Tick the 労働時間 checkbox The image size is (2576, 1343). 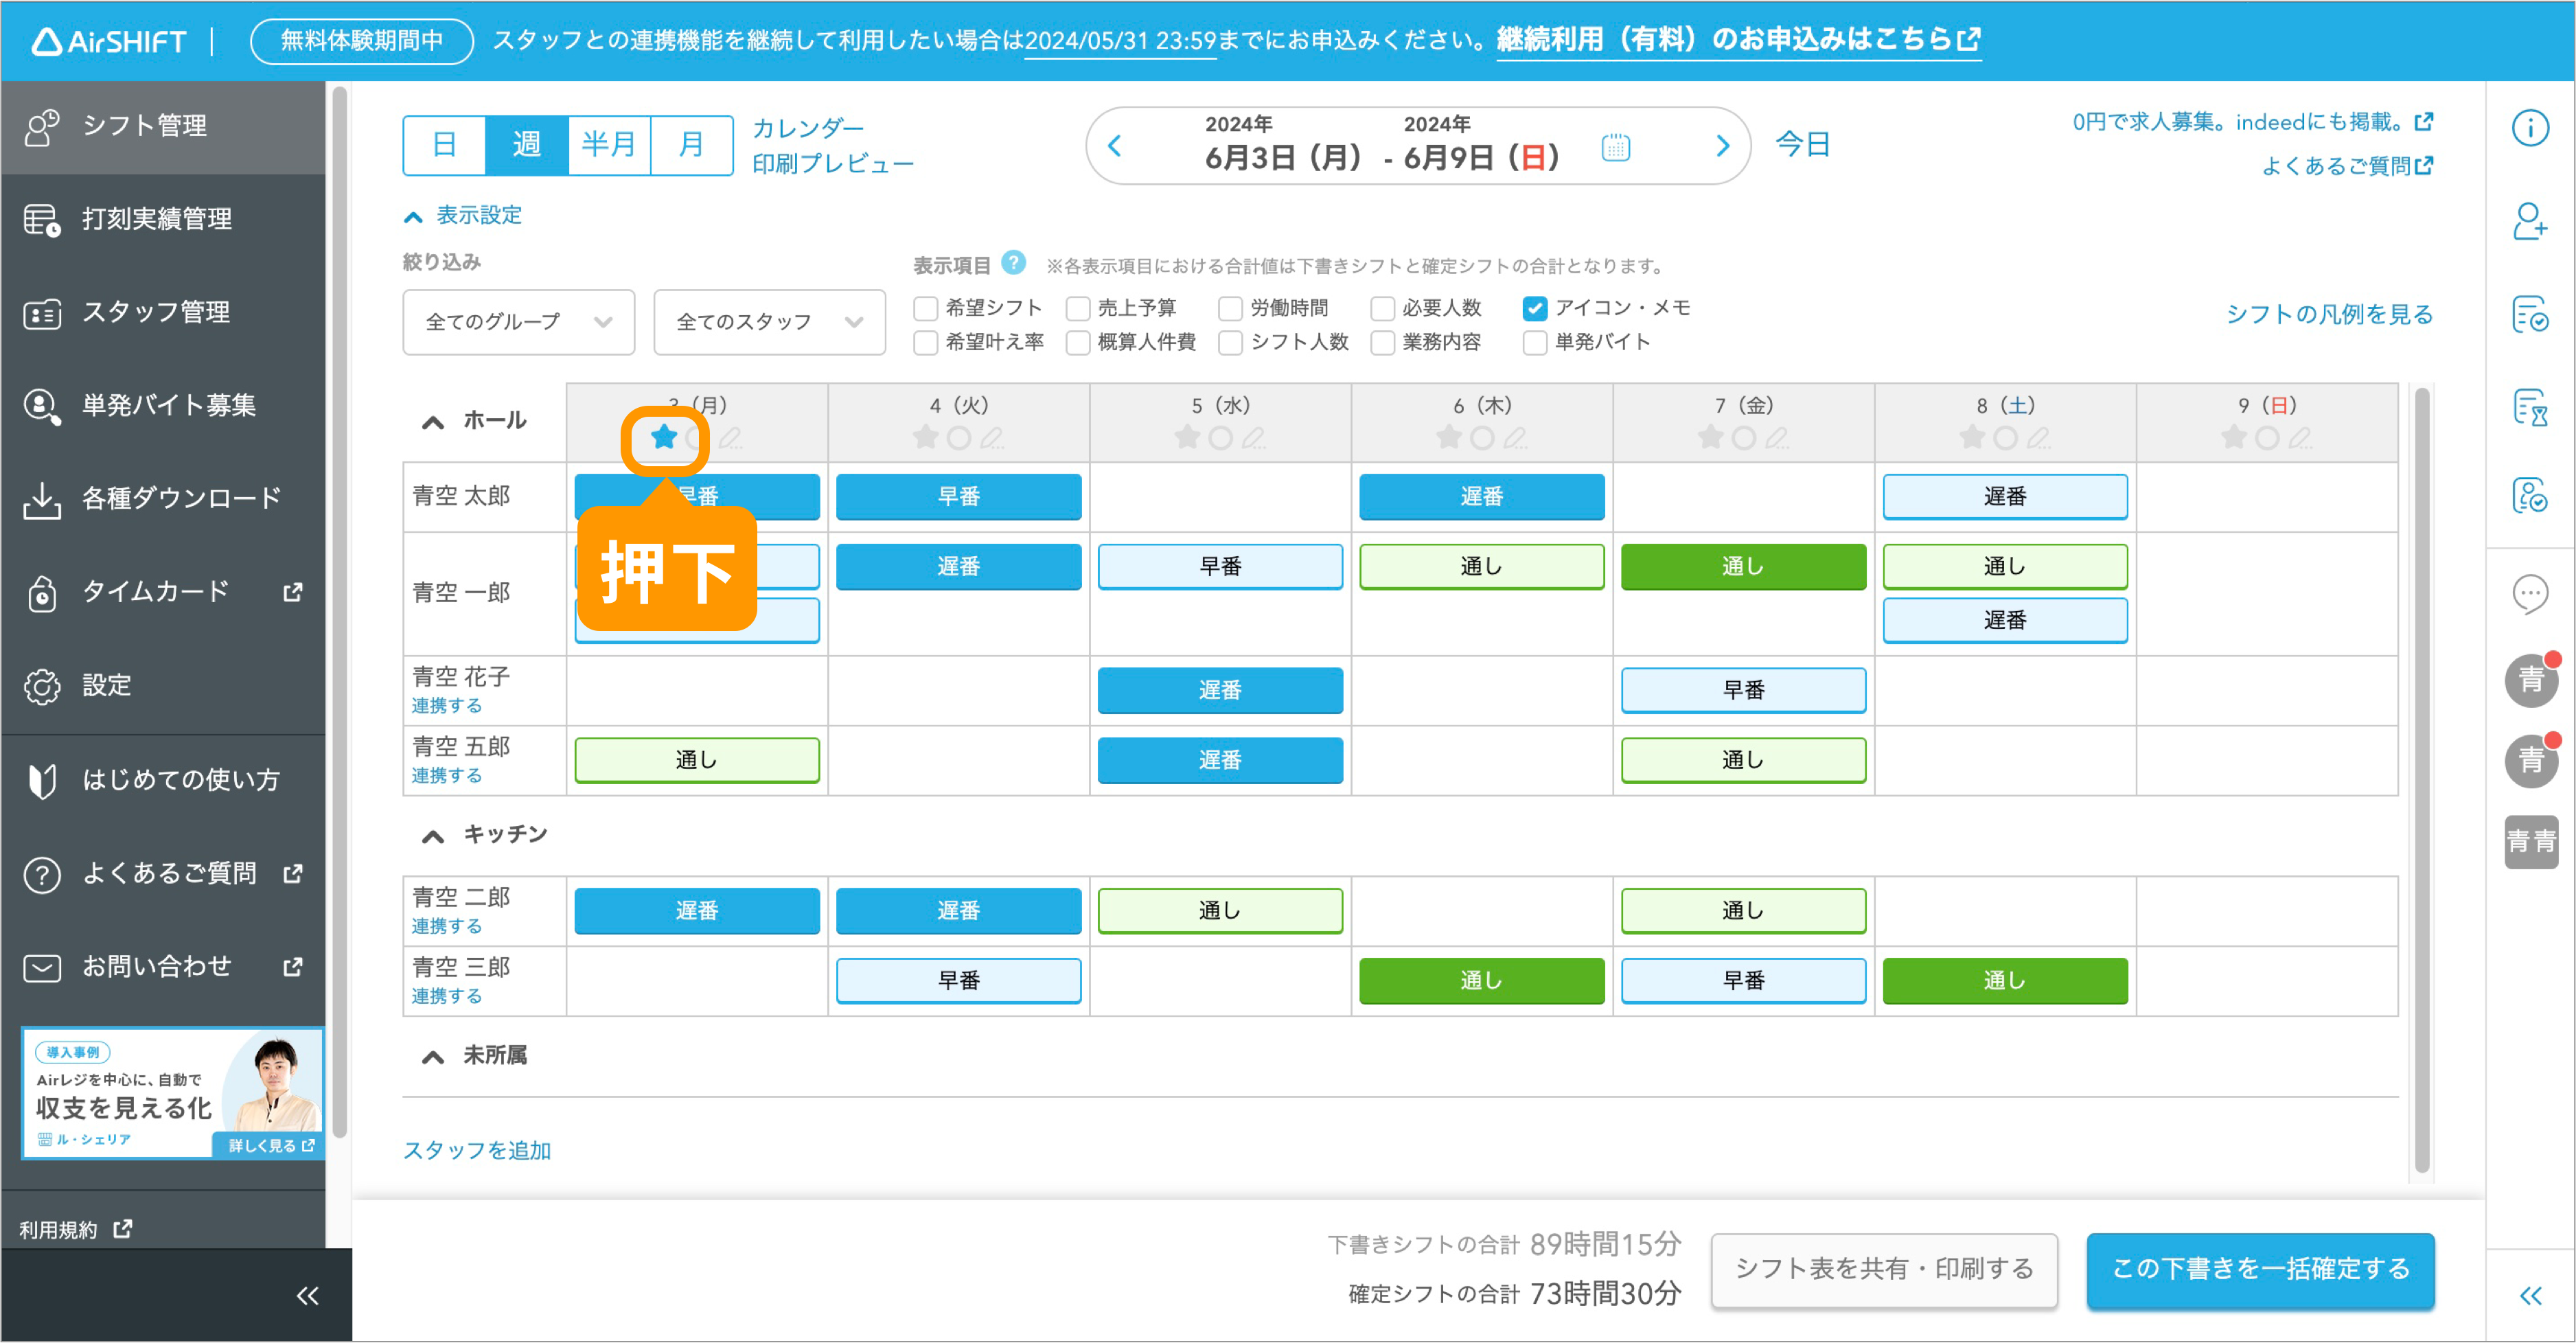[1231, 308]
